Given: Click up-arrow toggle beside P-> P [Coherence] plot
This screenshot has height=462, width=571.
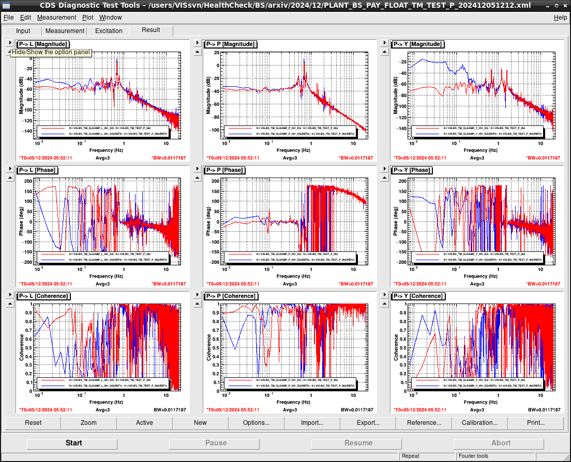Looking at the screenshot, I should pyautogui.click(x=198, y=304).
